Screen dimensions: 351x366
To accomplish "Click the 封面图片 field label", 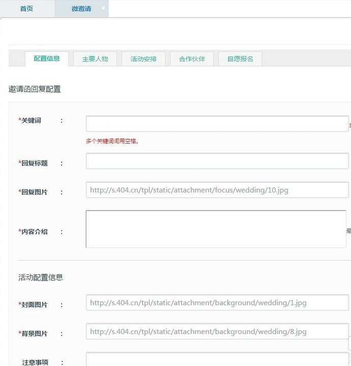I will (x=34, y=305).
